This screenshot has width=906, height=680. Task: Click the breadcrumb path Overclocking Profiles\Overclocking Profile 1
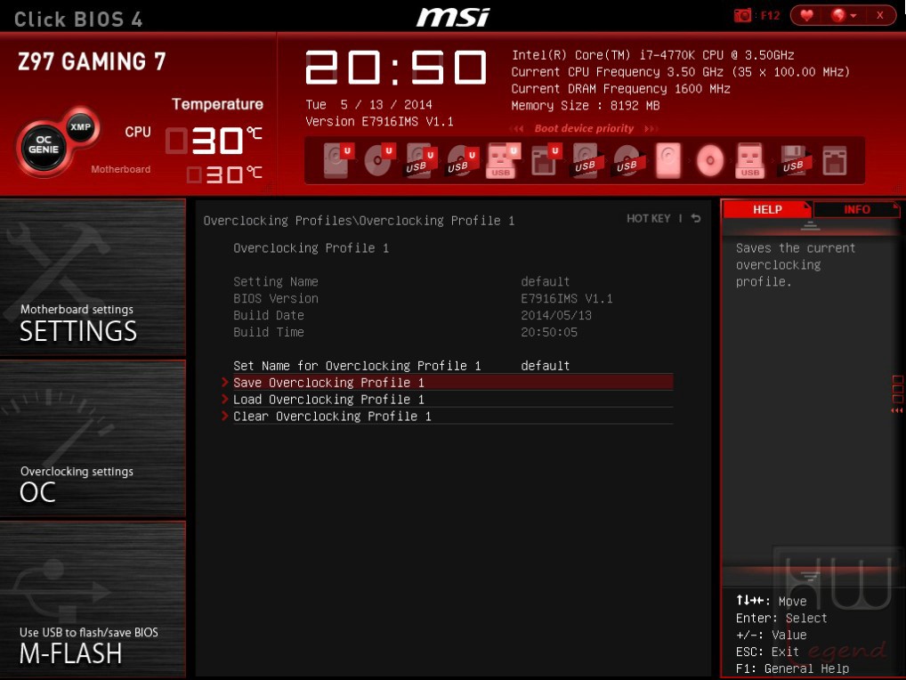359,221
